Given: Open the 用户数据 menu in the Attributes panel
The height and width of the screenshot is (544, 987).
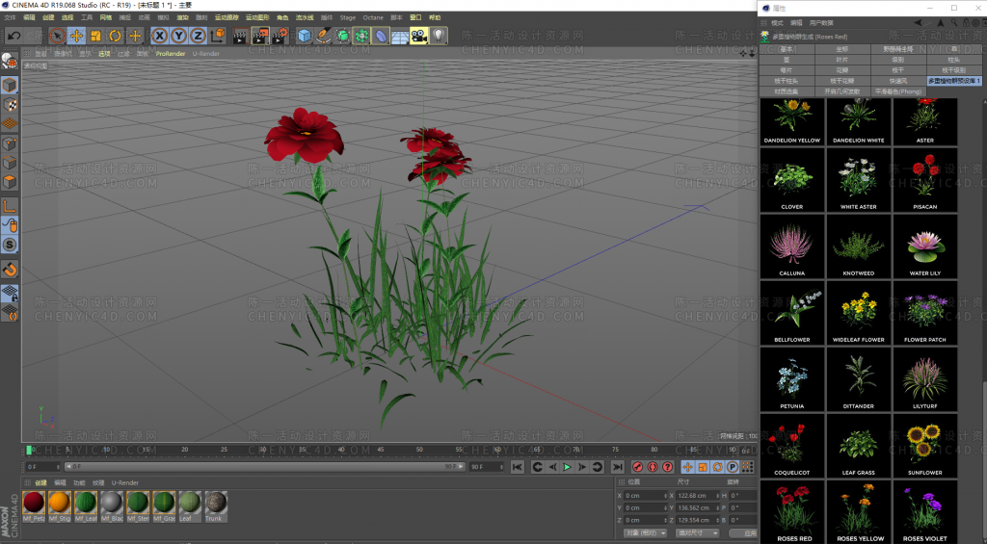Looking at the screenshot, I should click(x=821, y=22).
